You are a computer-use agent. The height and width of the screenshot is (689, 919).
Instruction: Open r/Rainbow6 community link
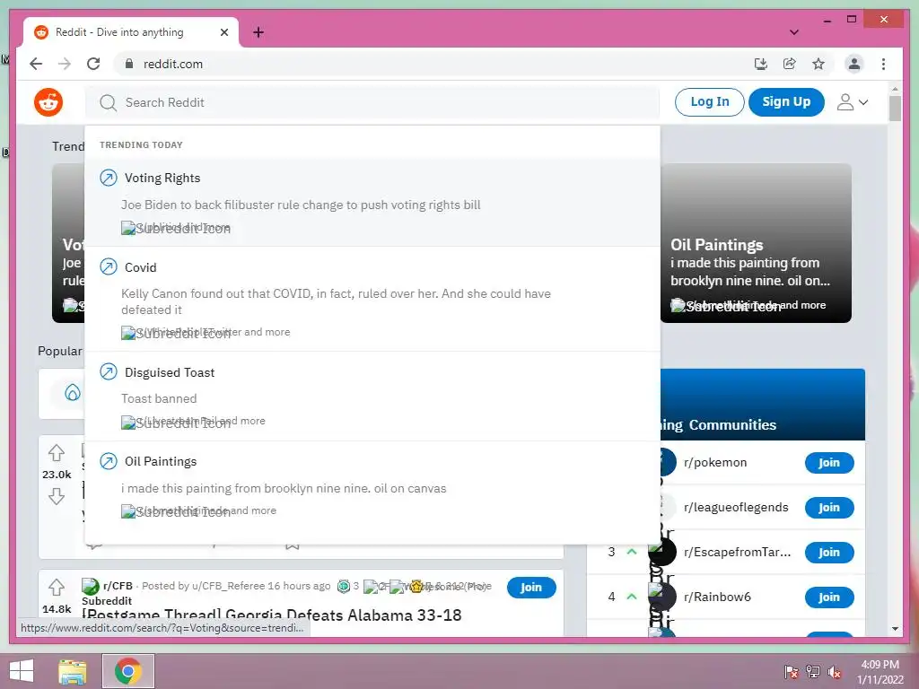pyautogui.click(x=717, y=597)
